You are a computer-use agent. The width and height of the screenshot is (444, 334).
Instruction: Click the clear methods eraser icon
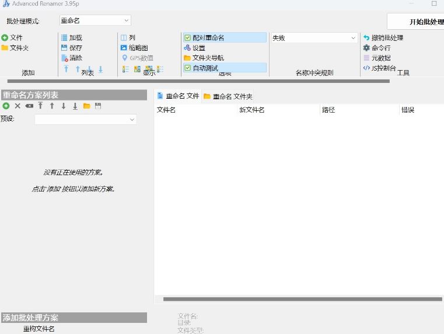click(x=29, y=106)
